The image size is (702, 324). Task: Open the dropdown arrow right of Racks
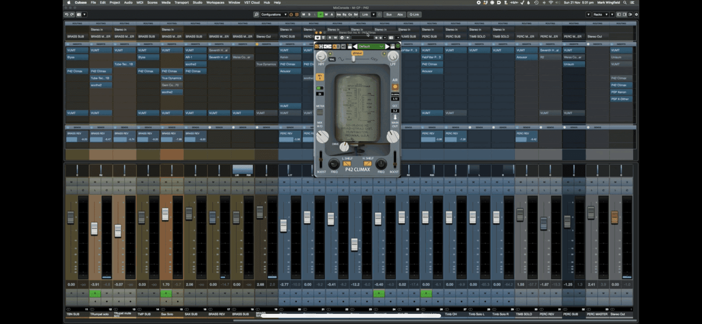point(612,14)
